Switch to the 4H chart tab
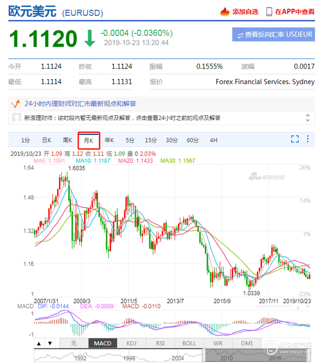 point(214,140)
